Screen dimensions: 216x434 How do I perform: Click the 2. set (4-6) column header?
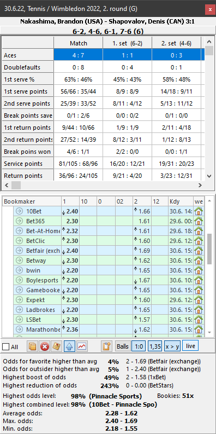pos(177,43)
